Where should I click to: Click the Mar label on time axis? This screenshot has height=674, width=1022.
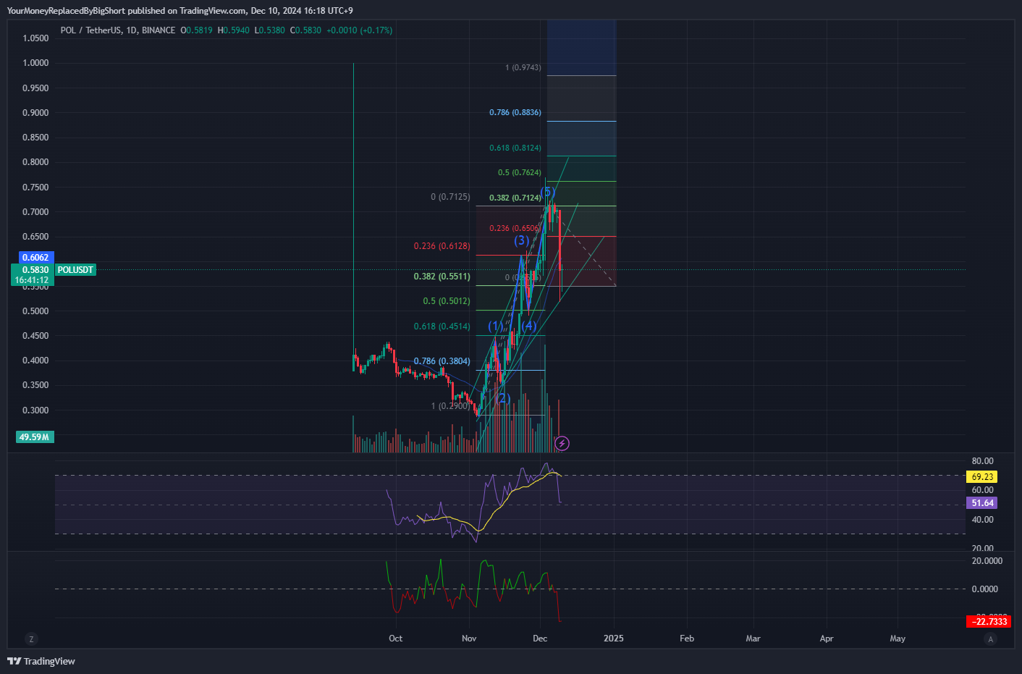tap(753, 639)
